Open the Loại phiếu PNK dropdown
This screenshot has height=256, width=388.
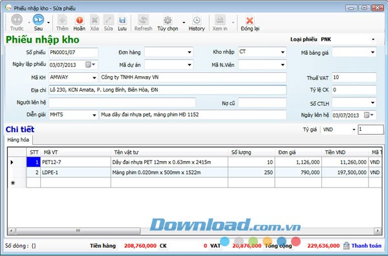[x=373, y=39]
